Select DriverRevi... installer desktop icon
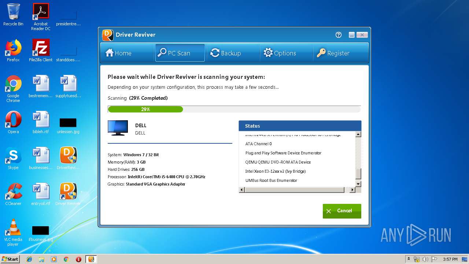469x264 pixels. coord(68,158)
